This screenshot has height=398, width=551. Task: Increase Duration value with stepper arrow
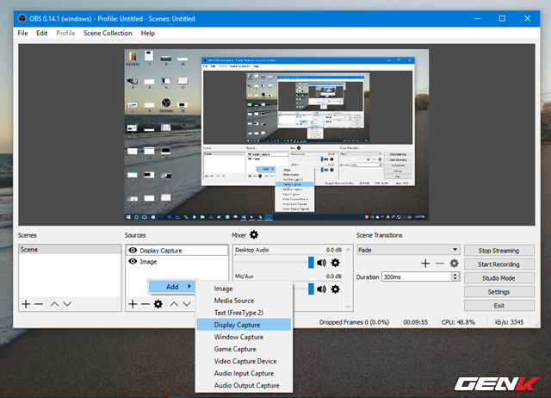[455, 274]
